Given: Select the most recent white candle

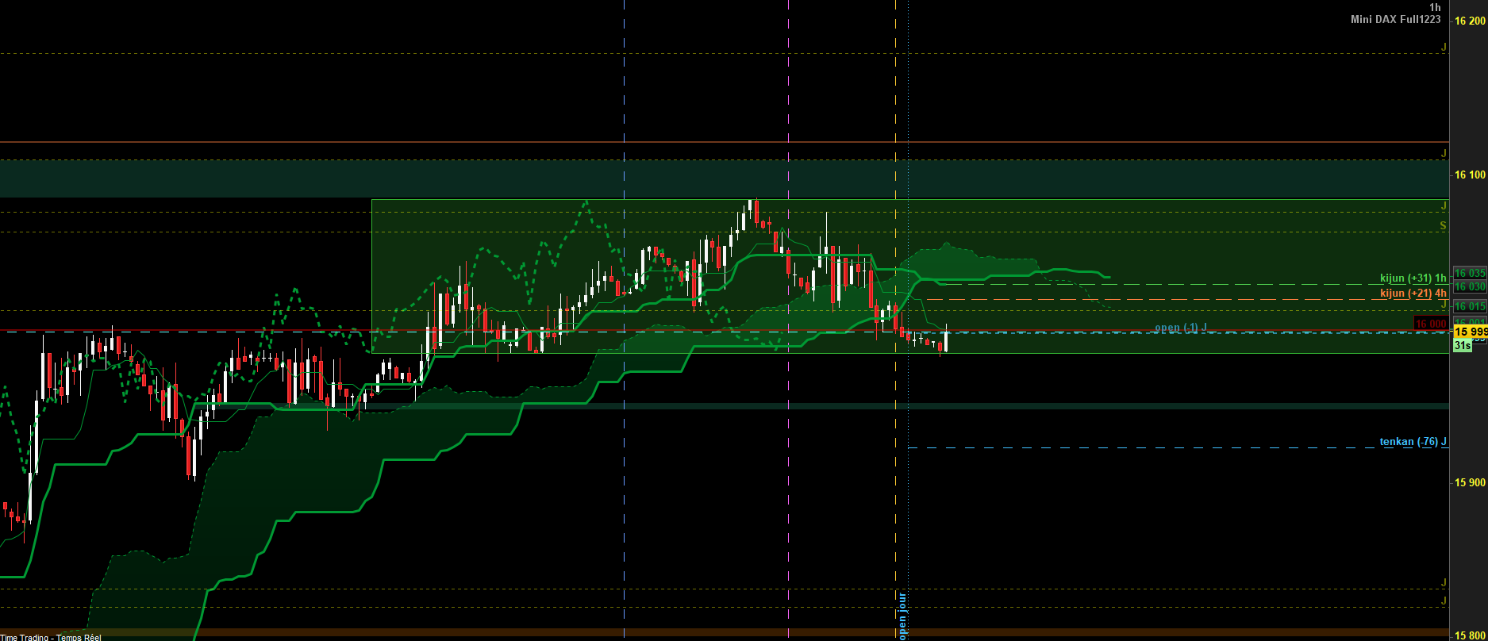Looking at the screenshot, I should pyautogui.click(x=946, y=341).
